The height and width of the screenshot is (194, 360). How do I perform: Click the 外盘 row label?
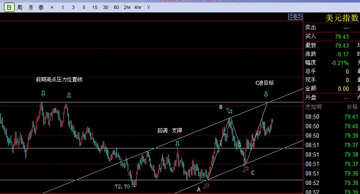point(311,98)
